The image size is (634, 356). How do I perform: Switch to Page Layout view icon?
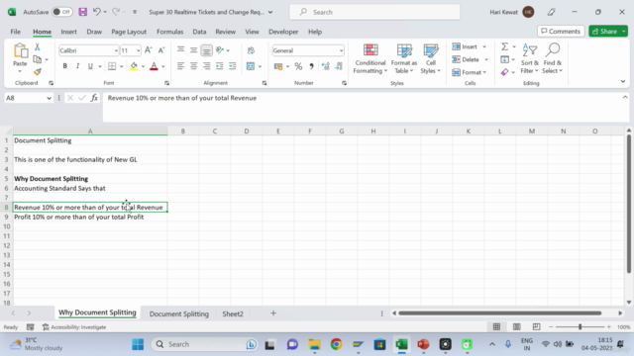(517, 326)
